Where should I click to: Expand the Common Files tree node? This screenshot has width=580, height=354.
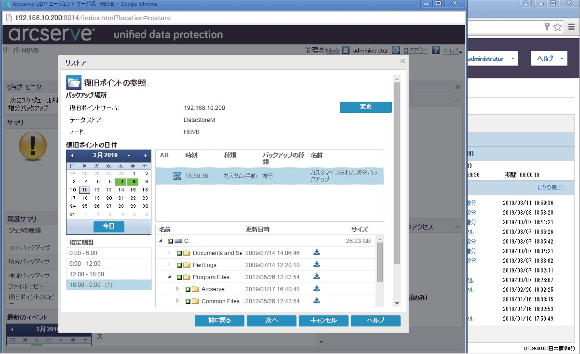178,301
